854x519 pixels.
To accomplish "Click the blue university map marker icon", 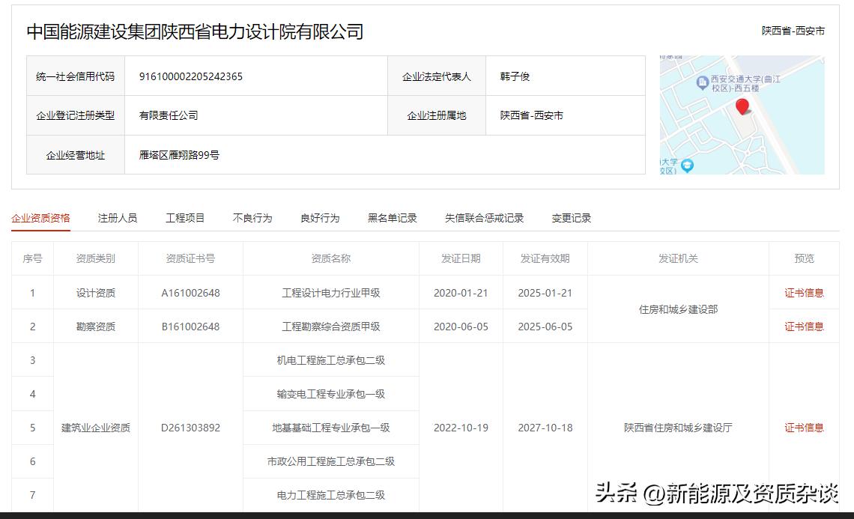I will pos(702,83).
